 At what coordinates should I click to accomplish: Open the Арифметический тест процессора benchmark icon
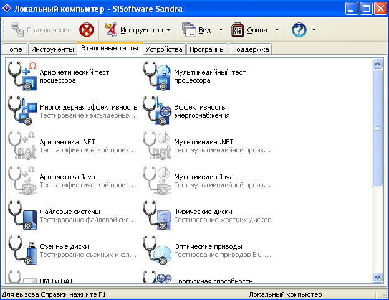(22, 76)
